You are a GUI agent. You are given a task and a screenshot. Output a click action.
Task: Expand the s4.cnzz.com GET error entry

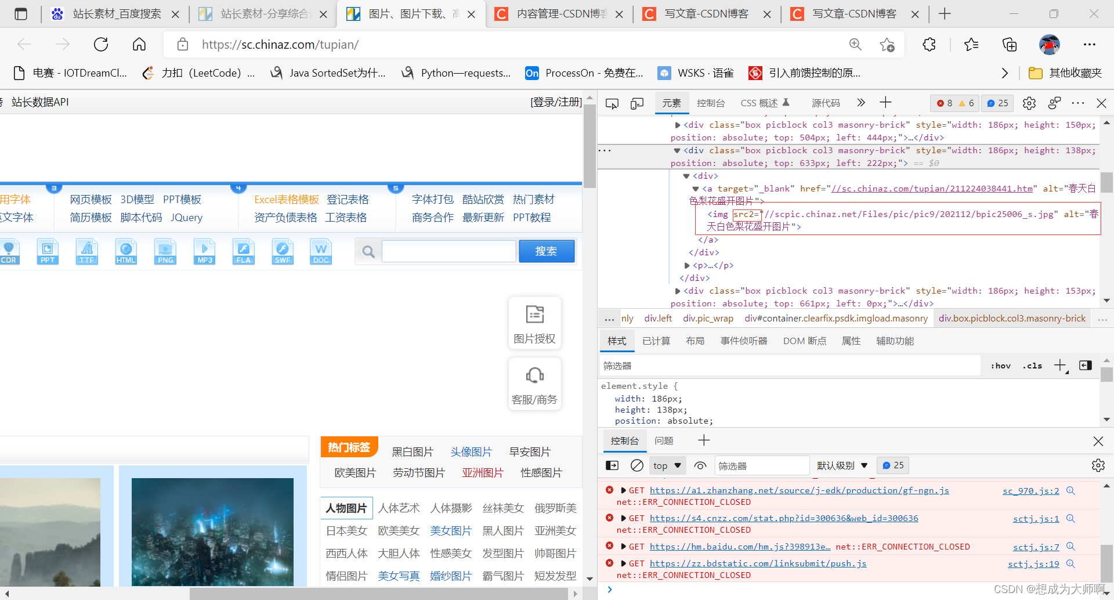coord(624,518)
